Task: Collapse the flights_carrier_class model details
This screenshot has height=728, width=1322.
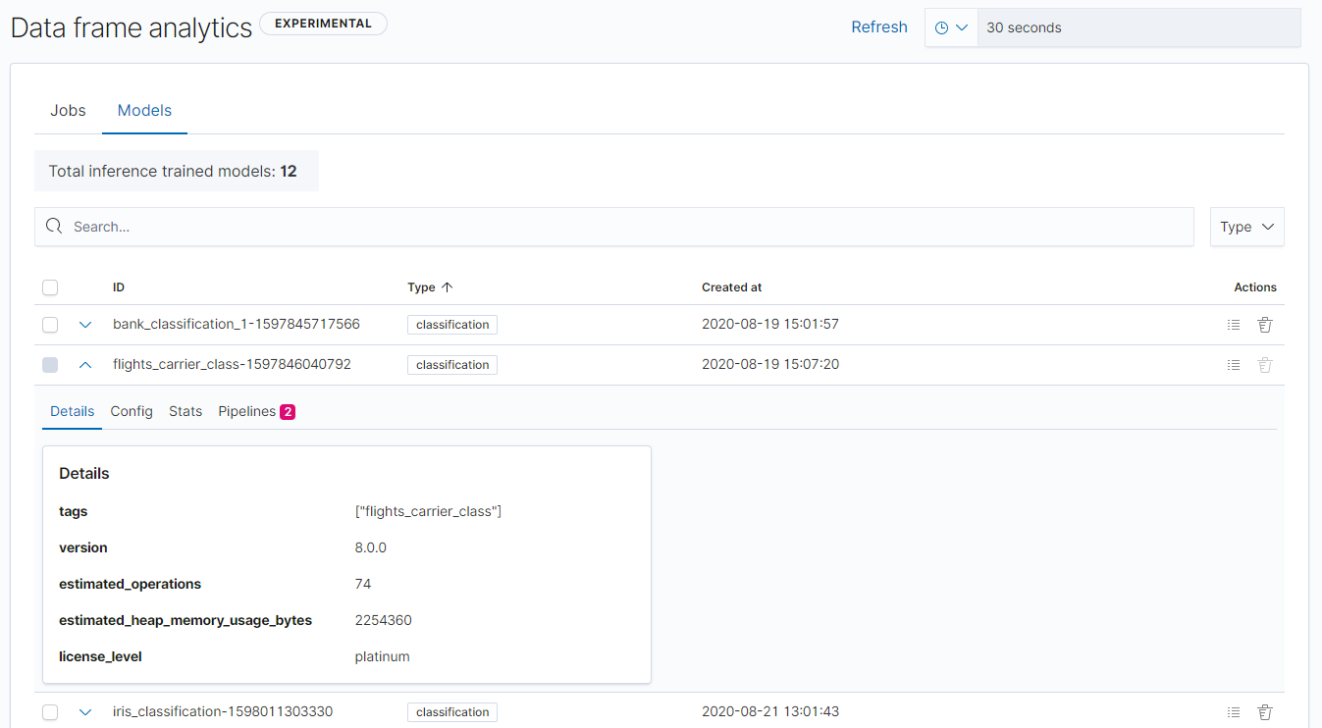Action: click(85, 364)
